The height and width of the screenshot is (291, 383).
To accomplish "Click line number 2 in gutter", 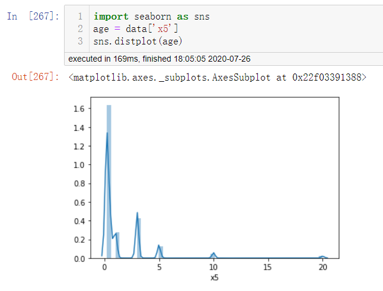I will coord(80,29).
